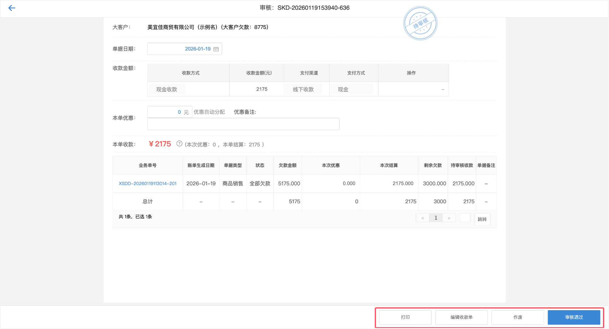Click the 打印 button

click(x=405, y=317)
